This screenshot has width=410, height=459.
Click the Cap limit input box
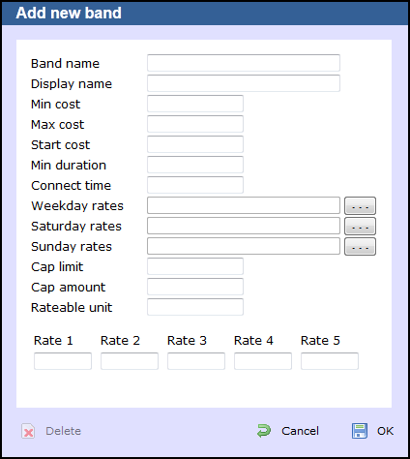(x=195, y=266)
